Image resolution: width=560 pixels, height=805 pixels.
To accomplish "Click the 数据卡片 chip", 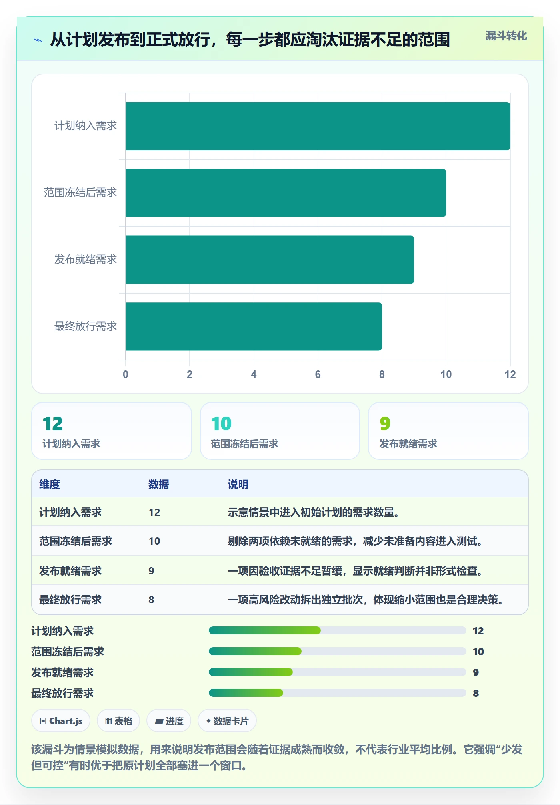I will point(227,721).
